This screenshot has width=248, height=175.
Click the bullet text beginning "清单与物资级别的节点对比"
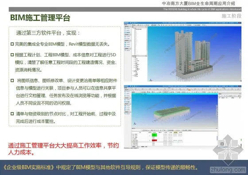pyautogui.click(x=66, y=117)
